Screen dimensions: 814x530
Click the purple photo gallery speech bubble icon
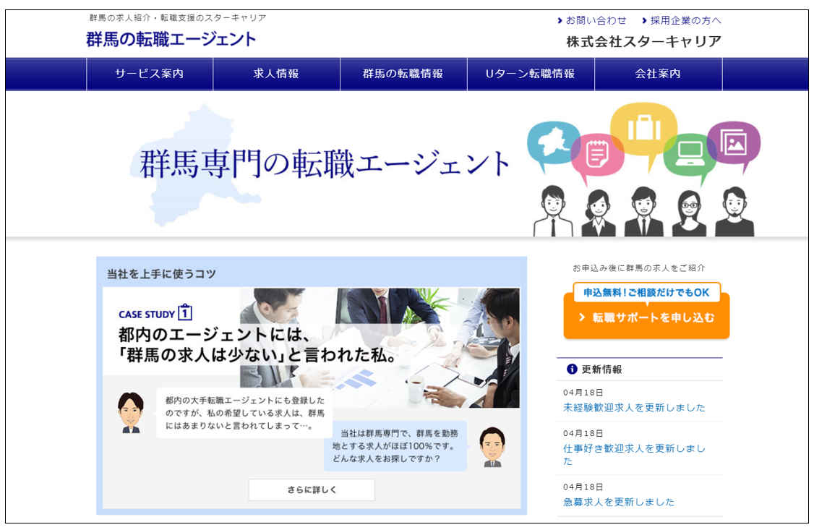(733, 142)
